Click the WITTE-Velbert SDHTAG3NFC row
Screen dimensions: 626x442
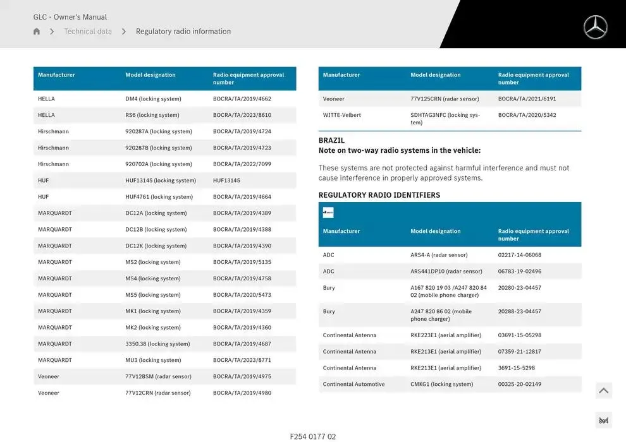(x=450, y=119)
